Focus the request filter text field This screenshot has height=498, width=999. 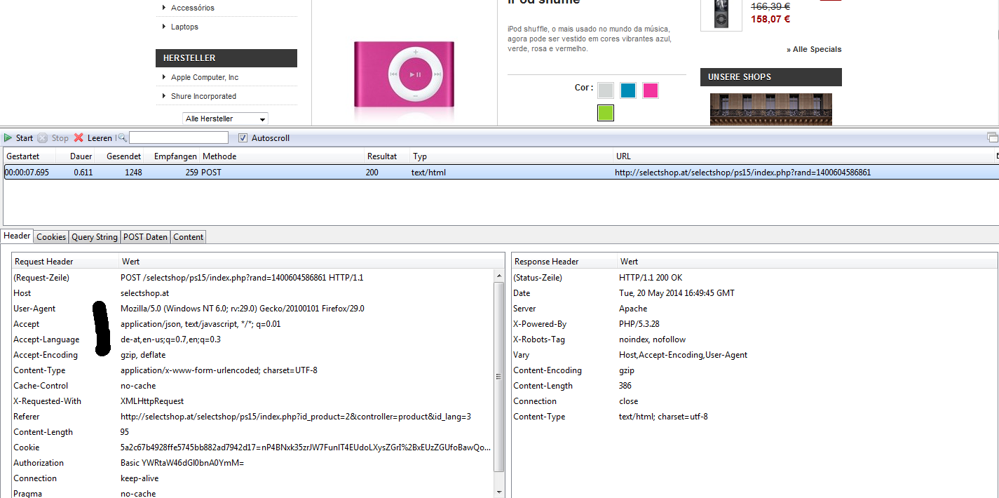(x=179, y=138)
